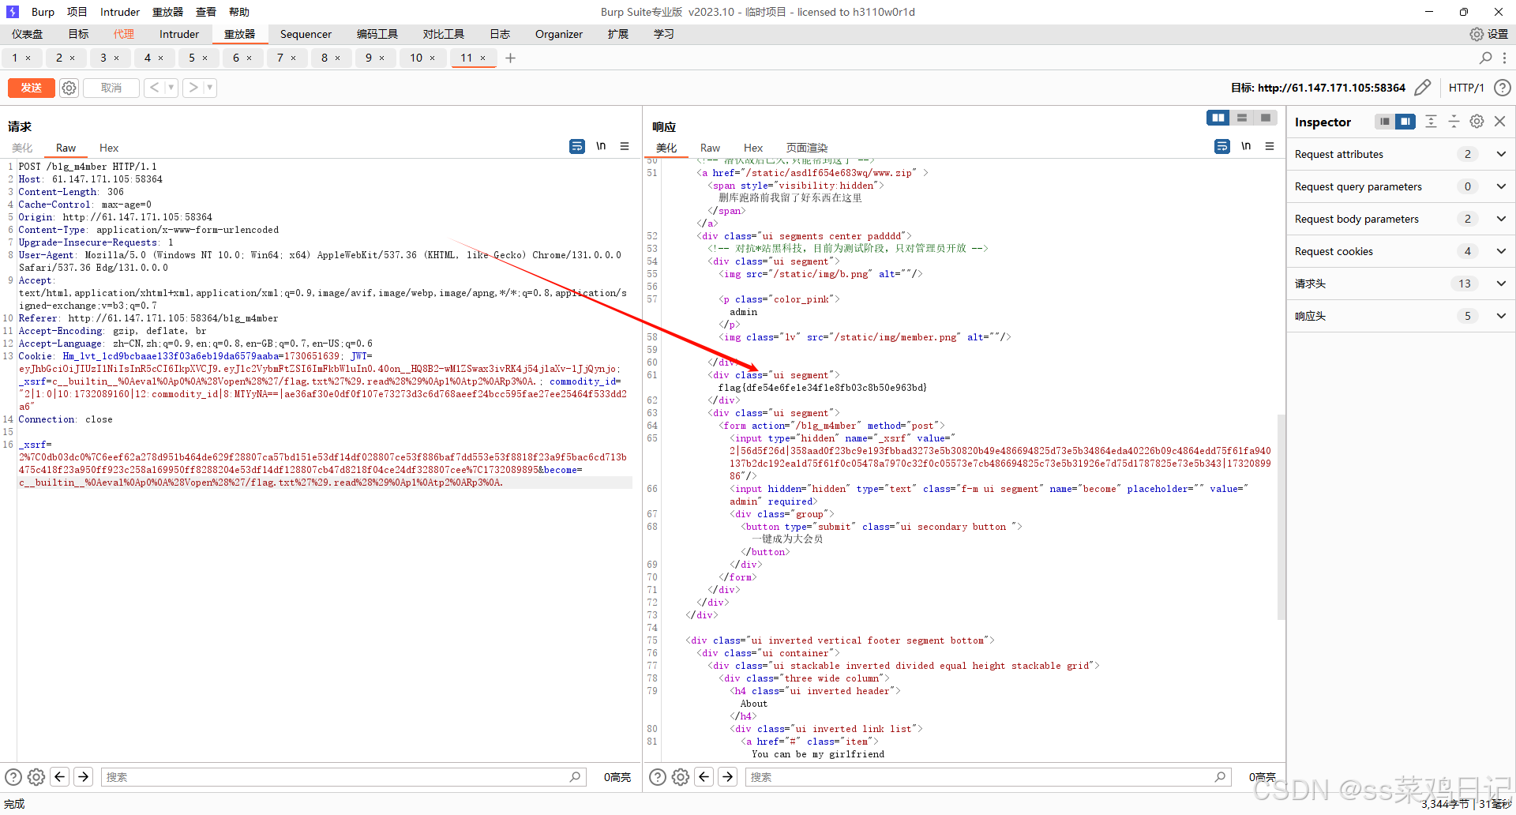
Task: Jump to next response search match
Action: coord(728,777)
